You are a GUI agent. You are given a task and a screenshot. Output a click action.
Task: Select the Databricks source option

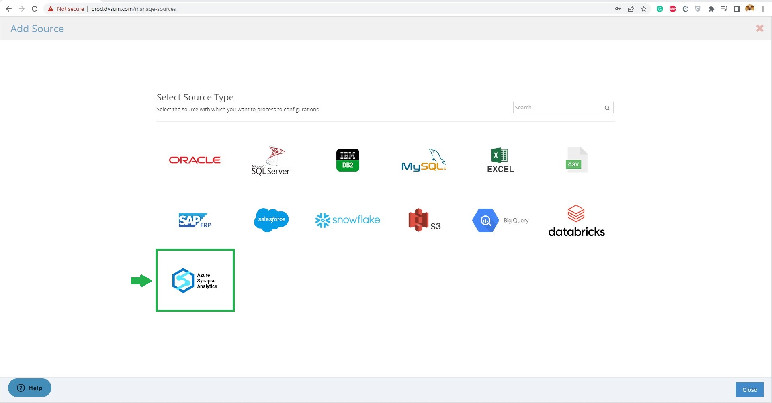[x=576, y=220]
